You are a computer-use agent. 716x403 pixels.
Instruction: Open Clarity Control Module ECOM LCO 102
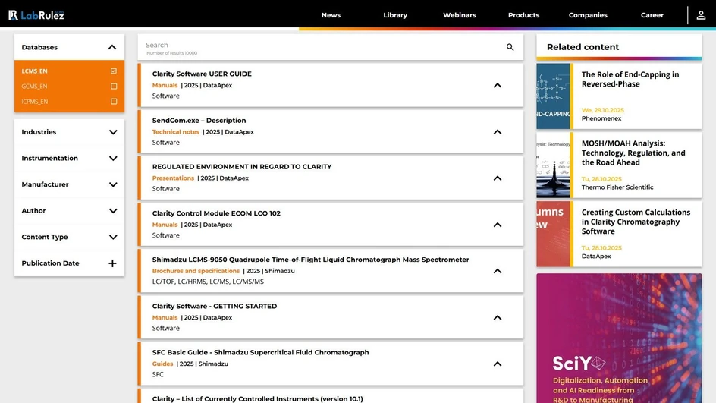(x=216, y=213)
